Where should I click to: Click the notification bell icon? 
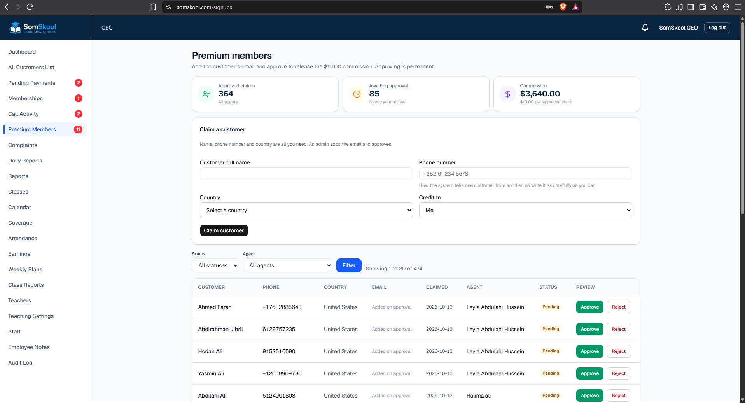click(x=645, y=28)
